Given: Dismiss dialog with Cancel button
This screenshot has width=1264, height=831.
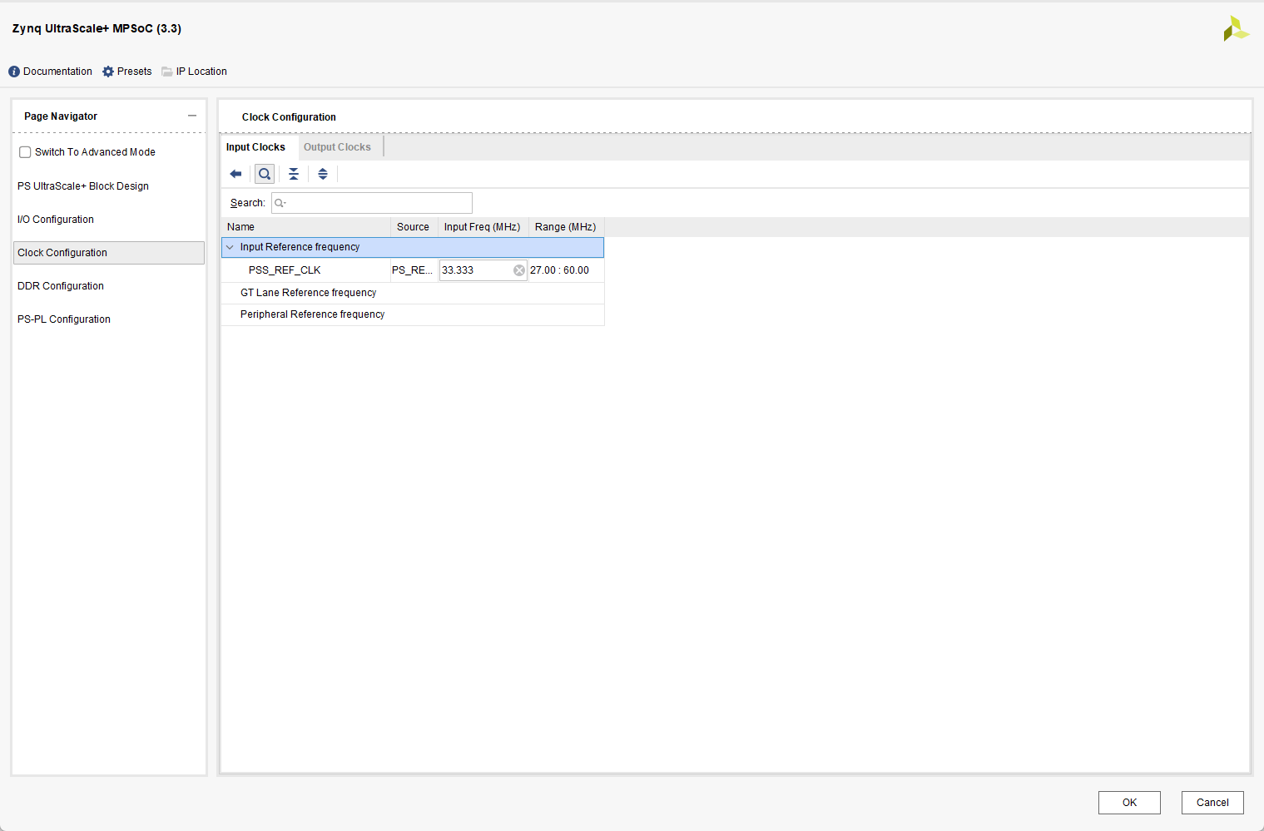Looking at the screenshot, I should coord(1212,803).
